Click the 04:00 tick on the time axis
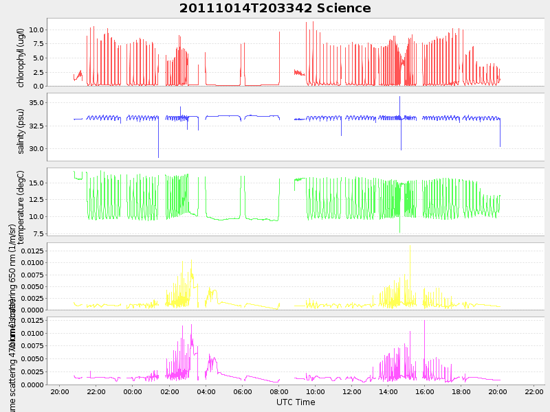 pos(206,391)
